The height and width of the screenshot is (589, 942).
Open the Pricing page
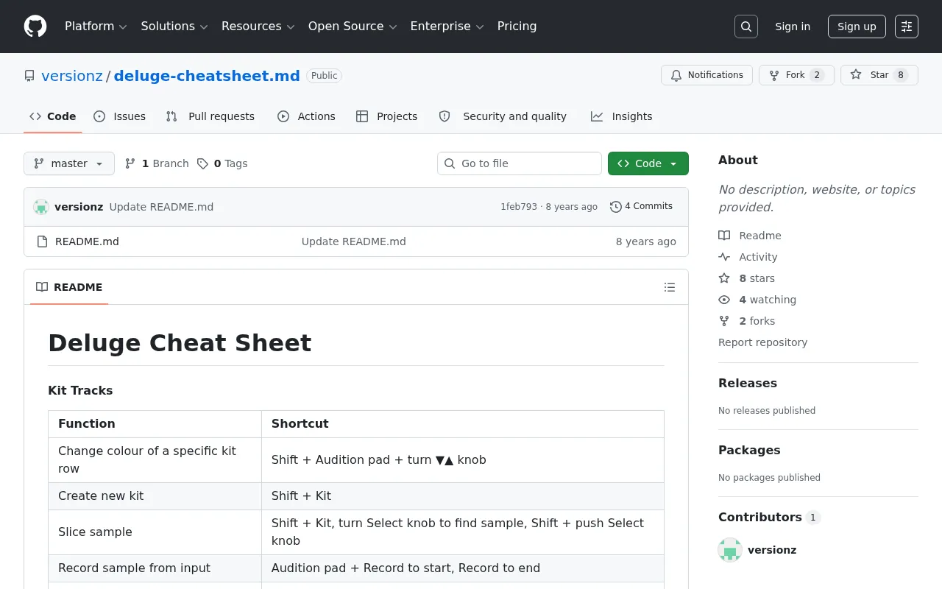(x=517, y=27)
